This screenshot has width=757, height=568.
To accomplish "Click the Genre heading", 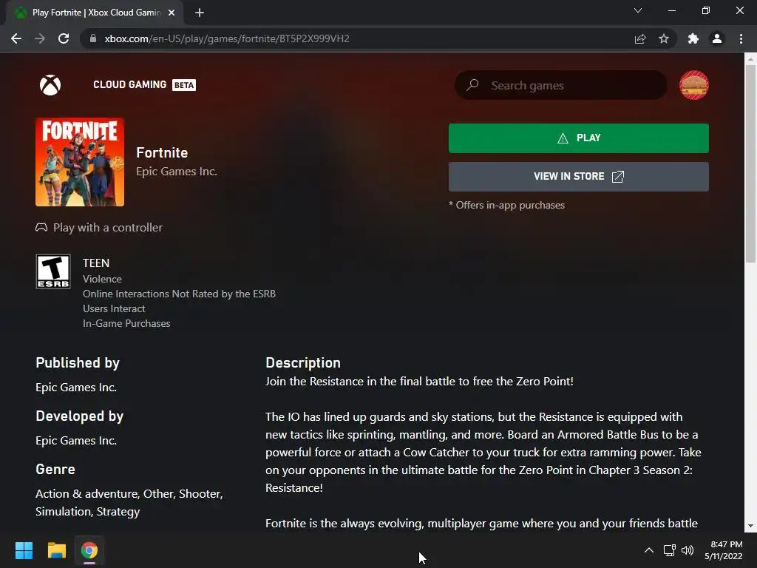I will coord(55,469).
